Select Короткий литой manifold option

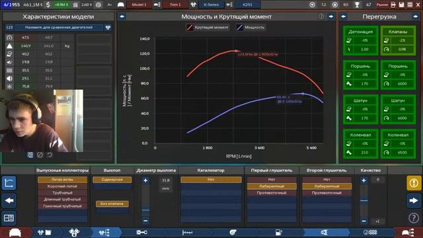tap(62, 186)
